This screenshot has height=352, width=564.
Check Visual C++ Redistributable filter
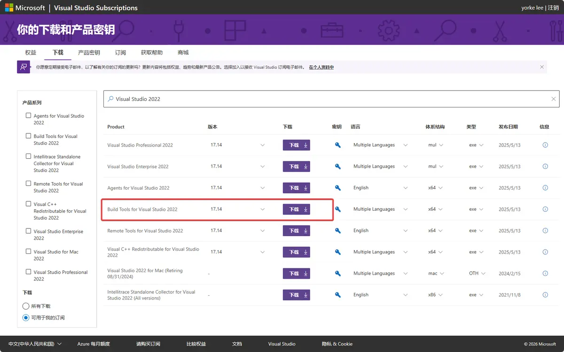29,204
